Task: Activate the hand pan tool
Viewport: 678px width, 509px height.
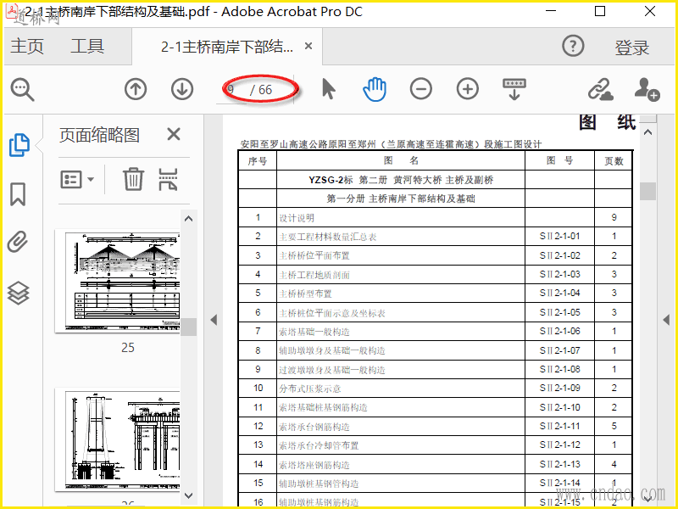Action: point(375,89)
